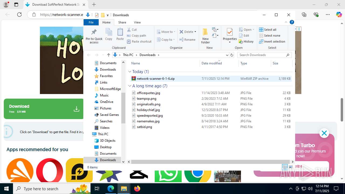Select officequotes.jpg file
The height and width of the screenshot is (194, 345).
click(x=211, y=93)
